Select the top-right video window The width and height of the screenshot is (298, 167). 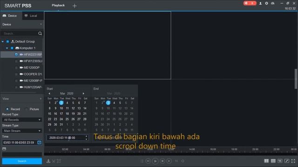coord(234,45)
